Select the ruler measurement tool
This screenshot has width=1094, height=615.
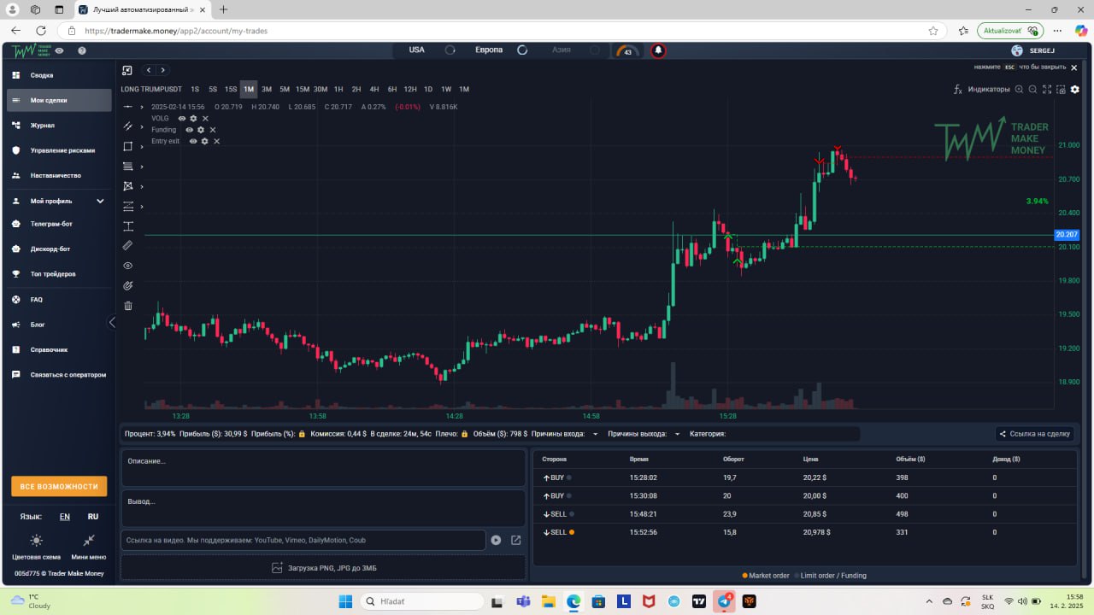[x=128, y=245]
